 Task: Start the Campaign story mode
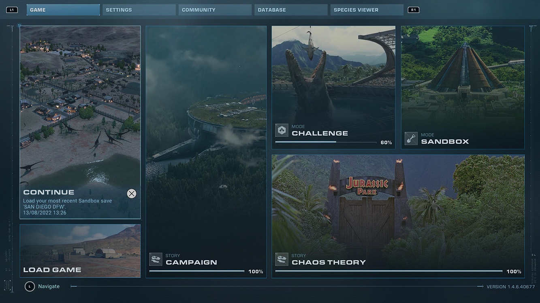(206, 152)
